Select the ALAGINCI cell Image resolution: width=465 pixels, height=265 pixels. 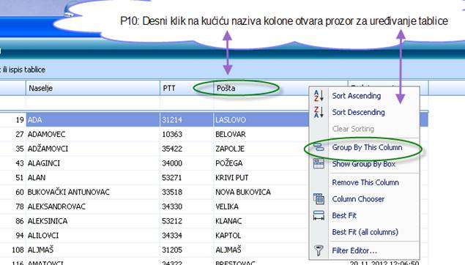tap(93, 163)
